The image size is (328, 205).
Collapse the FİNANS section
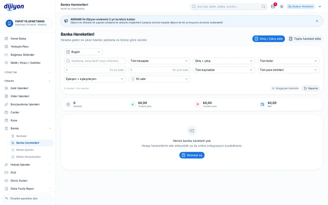(28, 81)
